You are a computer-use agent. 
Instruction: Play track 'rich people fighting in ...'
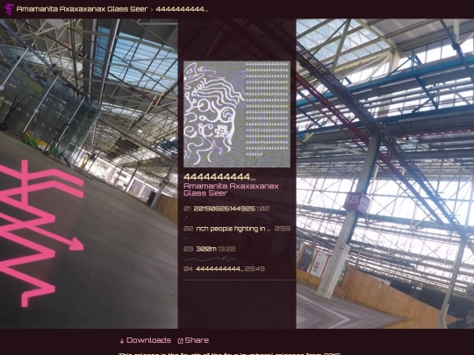click(x=233, y=229)
